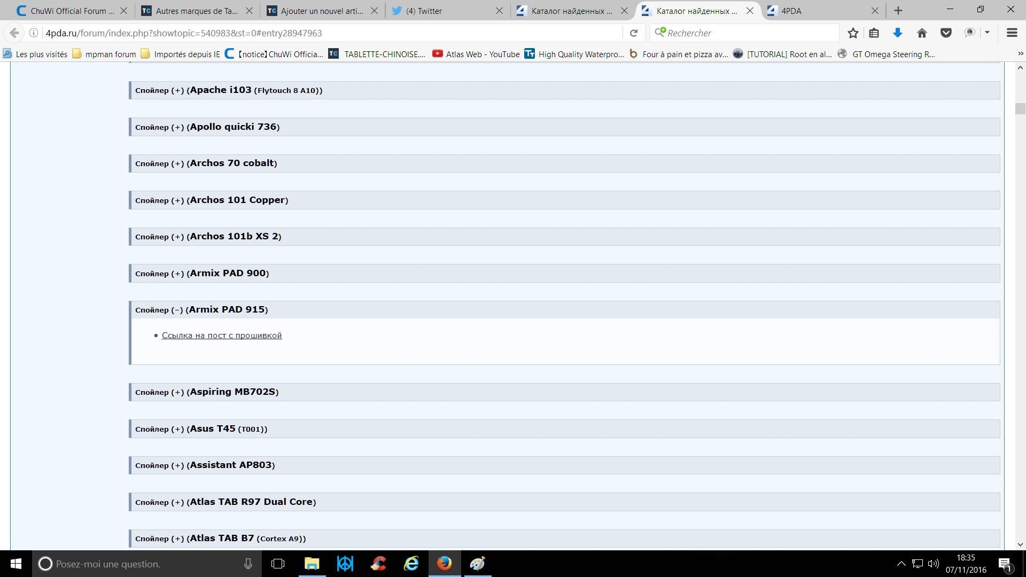The width and height of the screenshot is (1026, 577).
Task: Click the Cortana microphone icon
Action: pos(248,564)
